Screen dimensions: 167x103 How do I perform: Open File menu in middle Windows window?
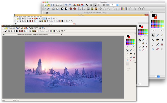(15, 17)
